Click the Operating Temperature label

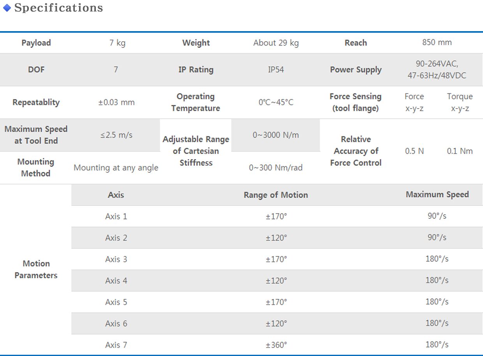point(196,102)
